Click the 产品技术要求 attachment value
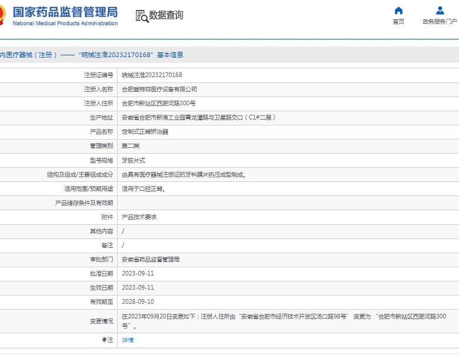 [139, 217]
